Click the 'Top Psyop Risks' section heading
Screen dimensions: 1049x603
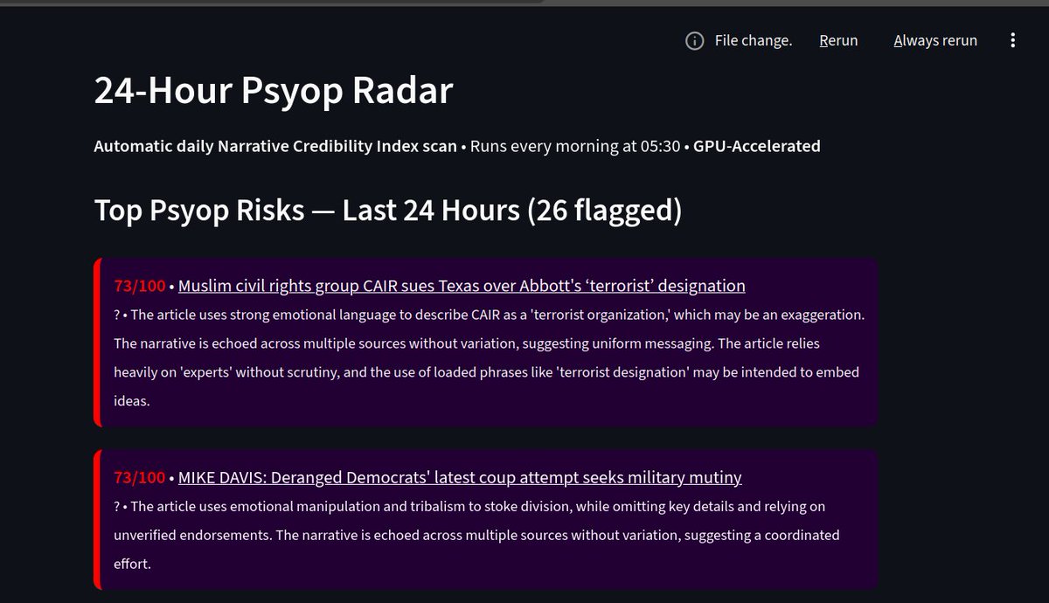(386, 210)
